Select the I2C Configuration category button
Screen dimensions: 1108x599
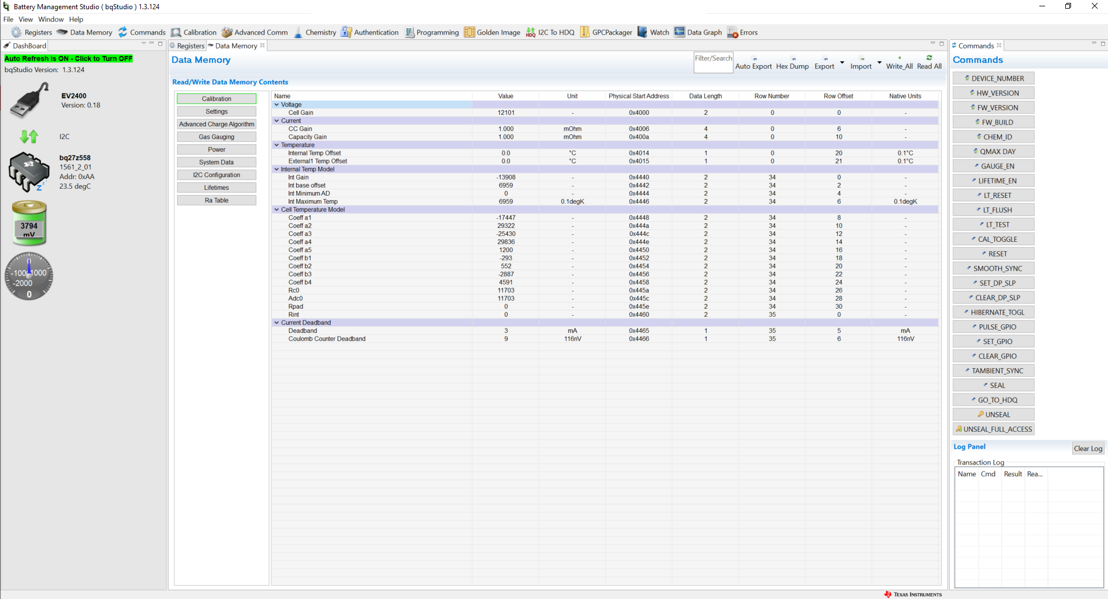click(217, 175)
